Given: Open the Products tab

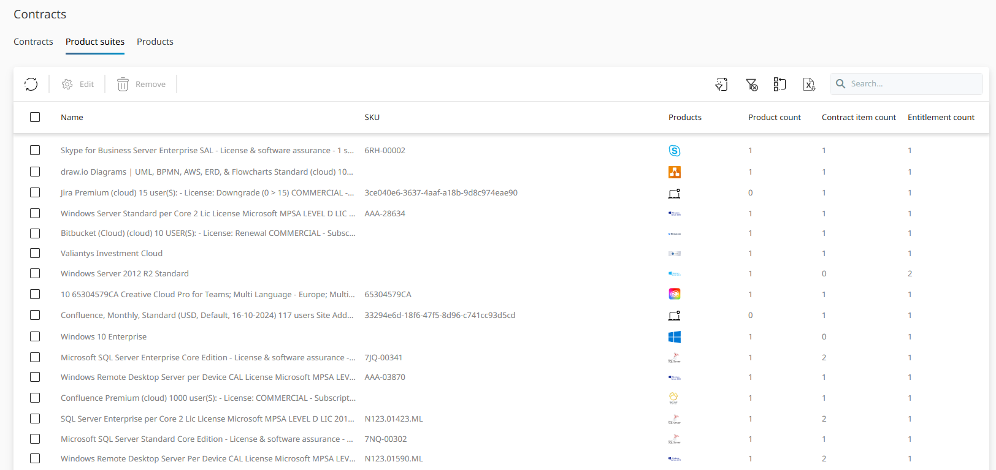Looking at the screenshot, I should [155, 42].
